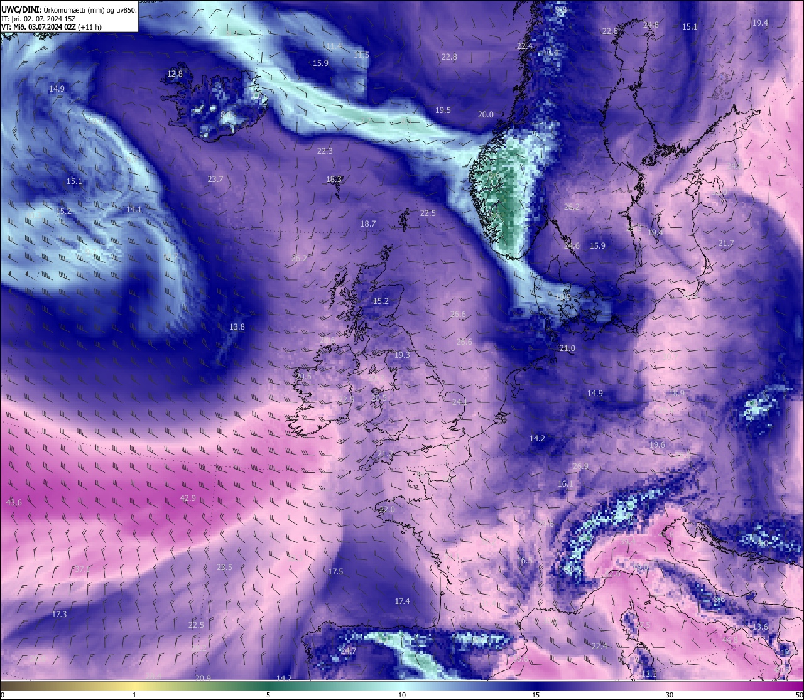Click the 24.8 value label
The height and width of the screenshot is (700, 804).
pos(651,25)
